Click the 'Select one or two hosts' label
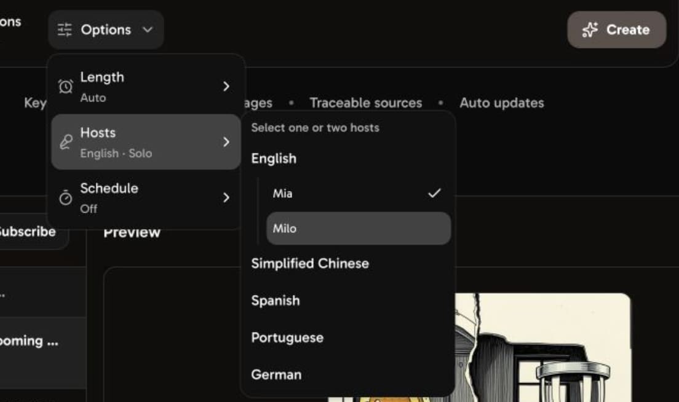Screen dimensions: 679x402 pyautogui.click(x=315, y=128)
